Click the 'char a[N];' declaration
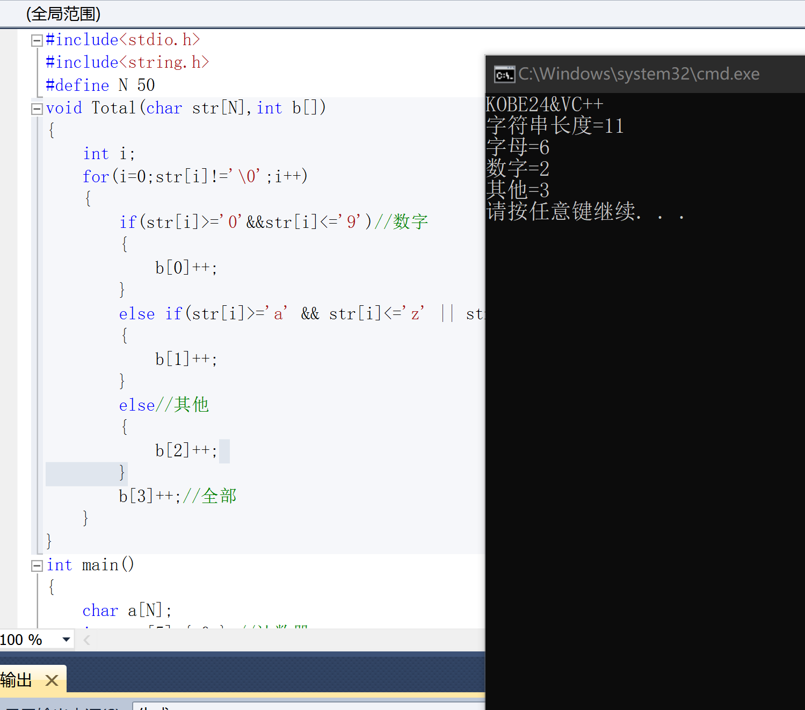805x710 pixels. pos(127,611)
